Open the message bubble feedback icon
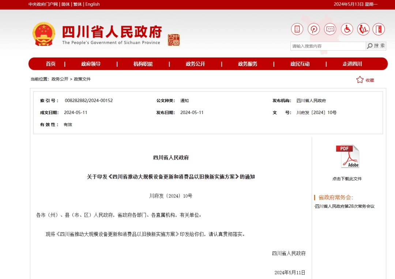The width and height of the screenshot is (395, 279). [330, 29]
